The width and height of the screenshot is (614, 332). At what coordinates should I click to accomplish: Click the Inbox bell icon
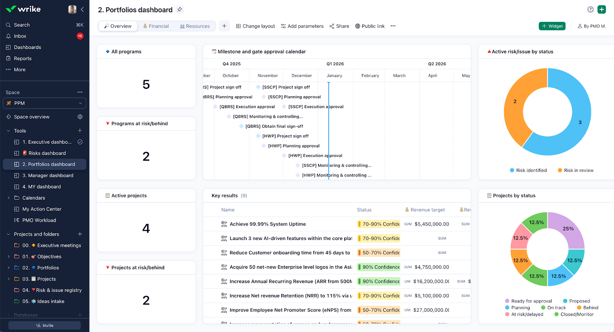coord(8,36)
